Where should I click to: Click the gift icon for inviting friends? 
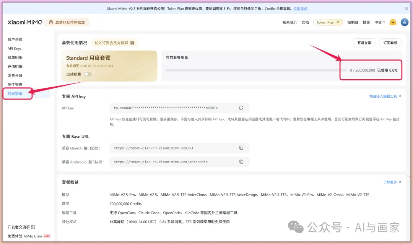[51, 23]
